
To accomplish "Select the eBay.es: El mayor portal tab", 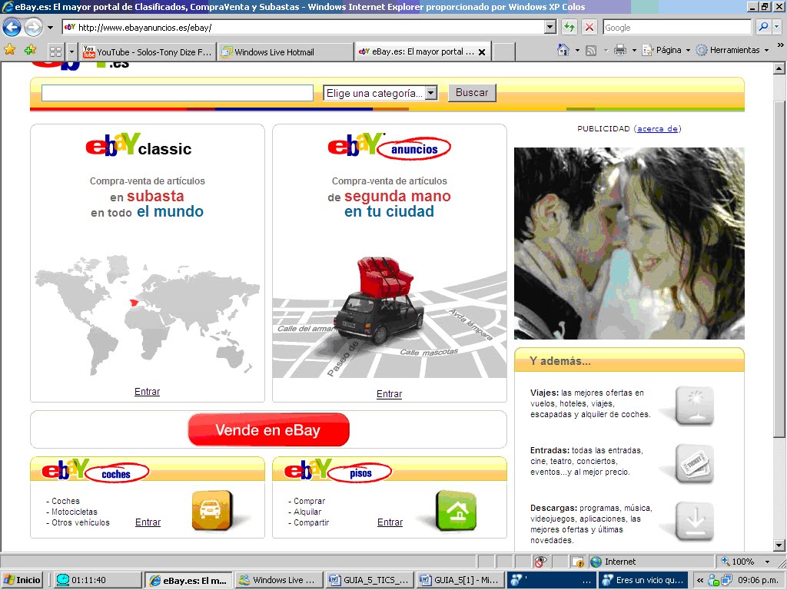I will (x=417, y=51).
